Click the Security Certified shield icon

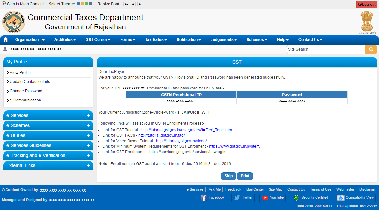coord(296,198)
